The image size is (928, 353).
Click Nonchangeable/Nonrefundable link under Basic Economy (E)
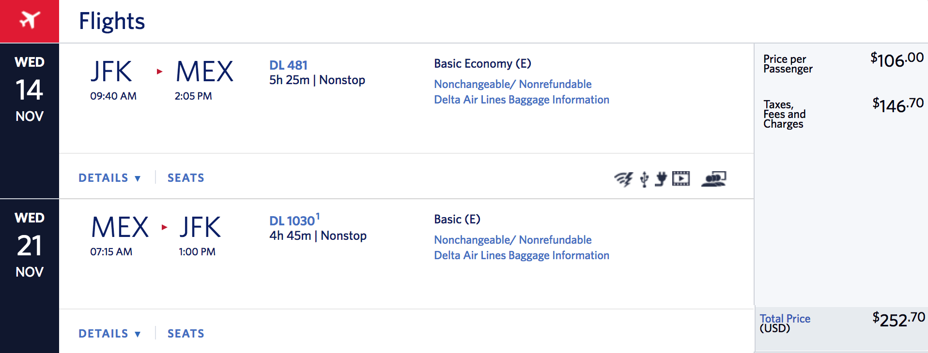click(x=512, y=84)
